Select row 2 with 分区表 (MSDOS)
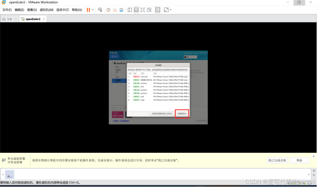The width and height of the screenshot is (317, 187). pyautogui.click(x=158, y=80)
